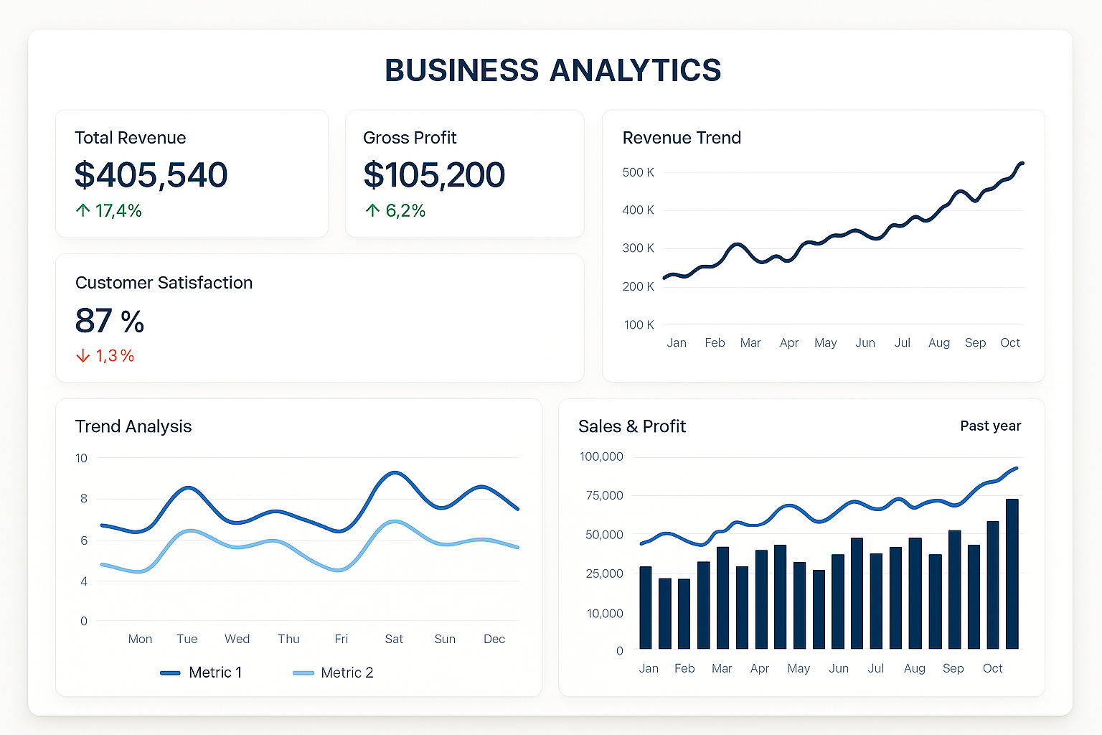Select the Gross Profit $105,200 value

point(434,175)
